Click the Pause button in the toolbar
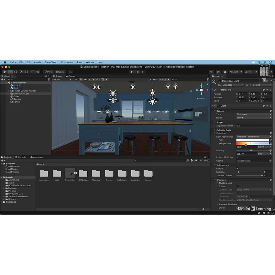Screen dimensions: 275x275 137,72
